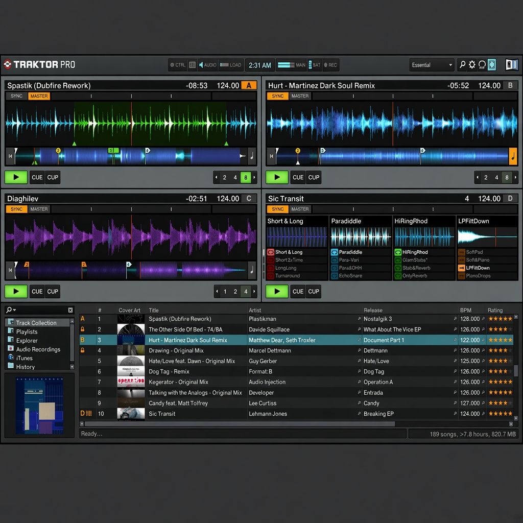
Task: Decrease Deck C loop size arrow
Action: [x=217, y=292]
